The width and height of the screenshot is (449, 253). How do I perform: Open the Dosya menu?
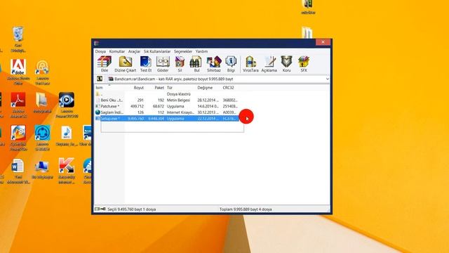tap(100, 51)
